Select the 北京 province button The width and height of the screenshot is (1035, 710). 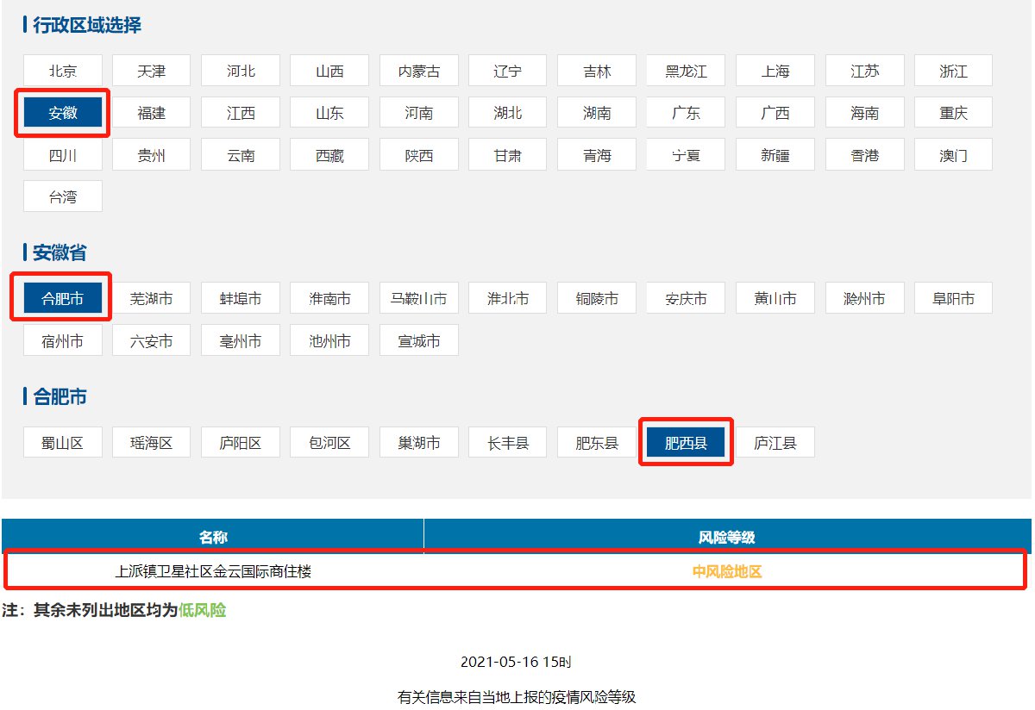pyautogui.click(x=62, y=70)
